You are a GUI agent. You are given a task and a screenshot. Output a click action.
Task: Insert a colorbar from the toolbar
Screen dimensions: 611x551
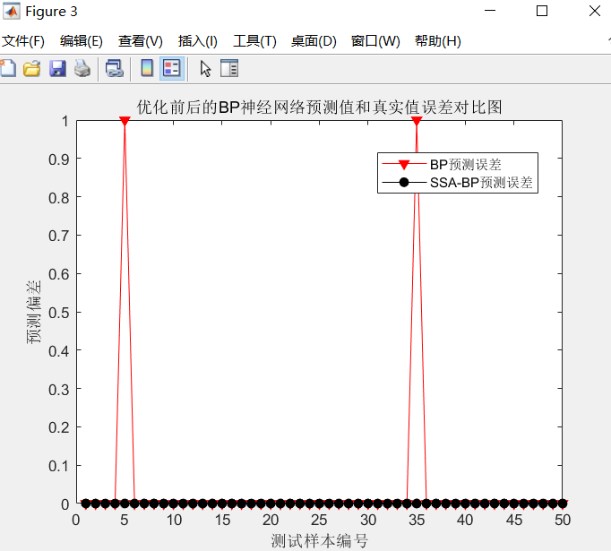(x=147, y=69)
